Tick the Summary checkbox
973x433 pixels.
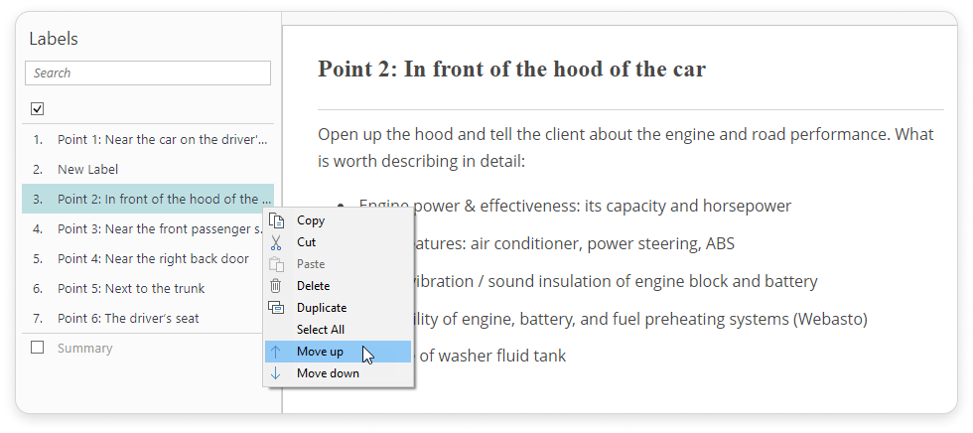pos(38,348)
